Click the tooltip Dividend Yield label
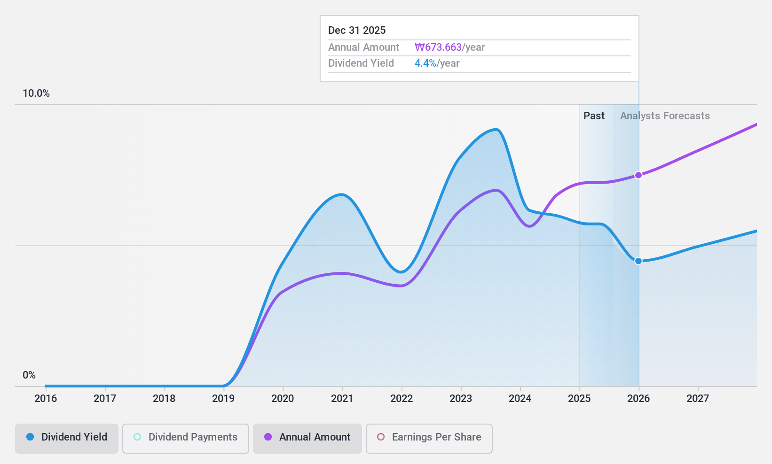 pos(361,63)
